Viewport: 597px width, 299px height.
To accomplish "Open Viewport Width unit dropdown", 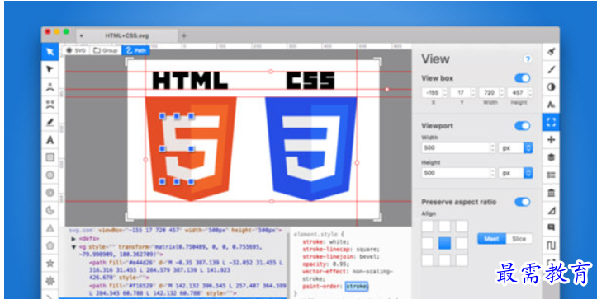I will pos(516,148).
